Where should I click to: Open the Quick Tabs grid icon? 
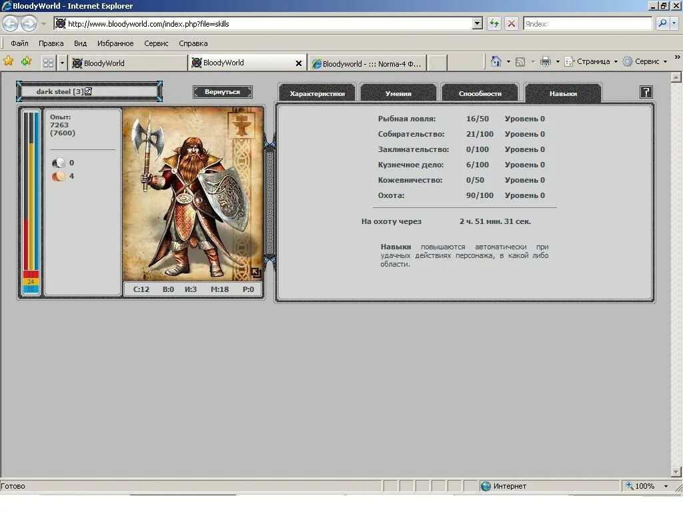(48, 63)
